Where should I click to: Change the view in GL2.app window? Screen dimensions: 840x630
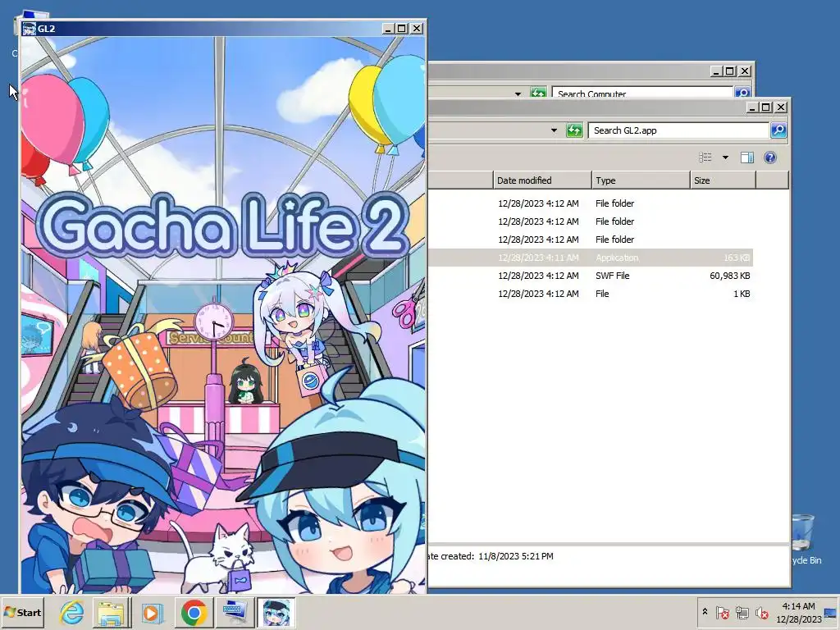705,157
